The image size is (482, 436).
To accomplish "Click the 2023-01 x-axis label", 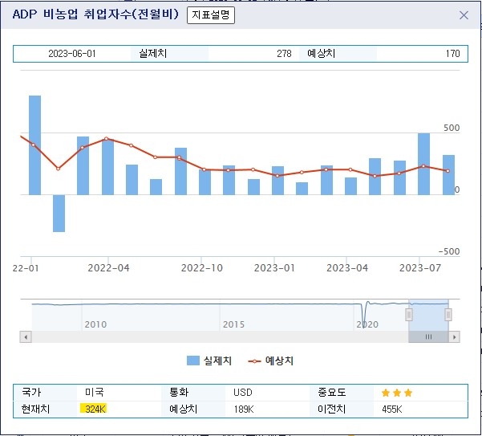I will 274,268.
